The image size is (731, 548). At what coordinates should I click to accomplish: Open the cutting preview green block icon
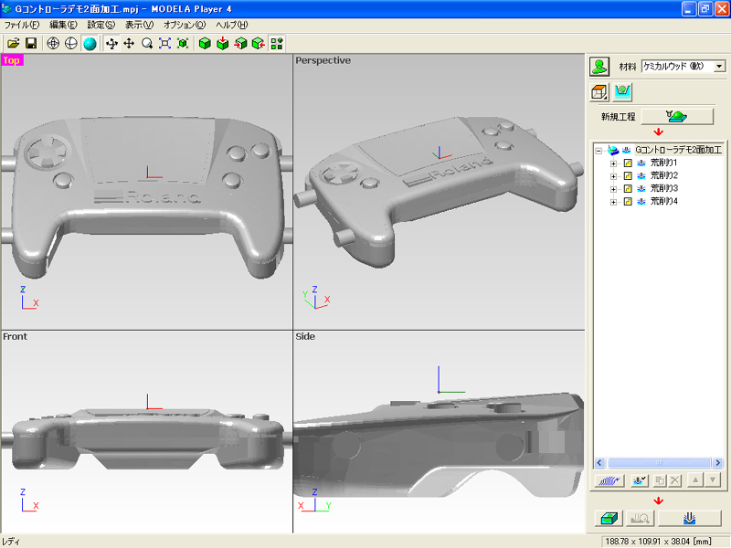pos(608,519)
